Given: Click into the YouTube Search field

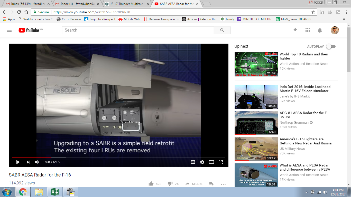Looking at the screenshot, I should 138,30.
